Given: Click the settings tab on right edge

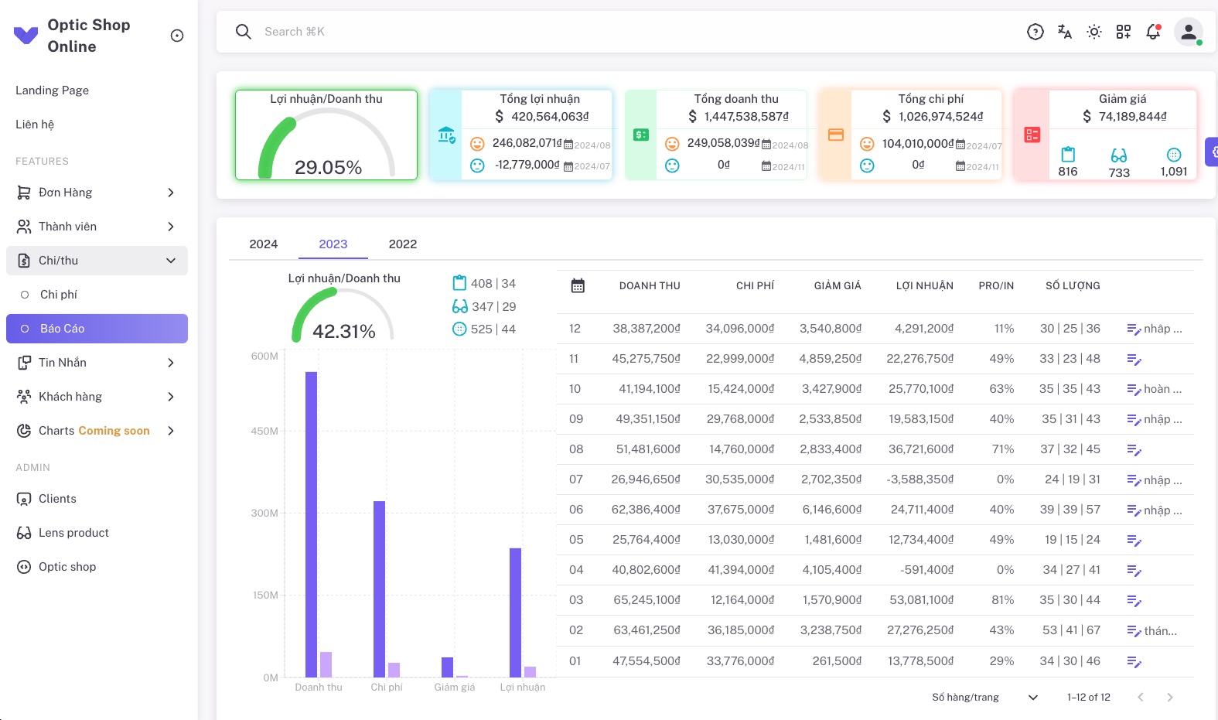Looking at the screenshot, I should (x=1212, y=152).
